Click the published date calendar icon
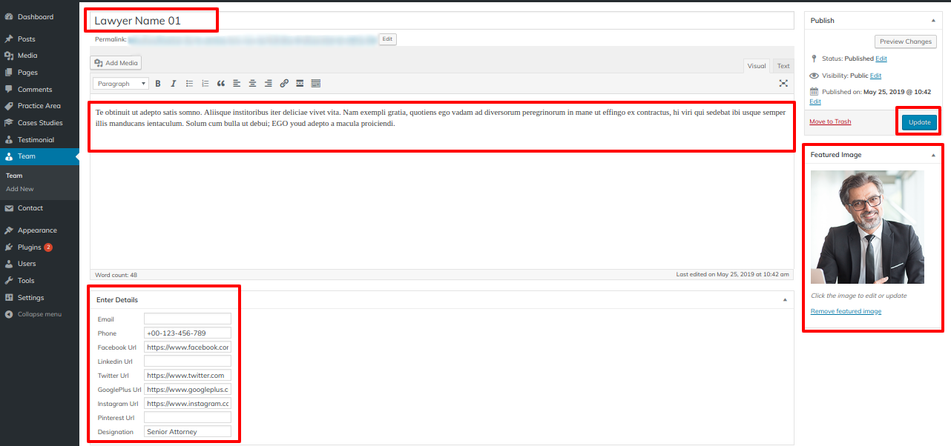951x446 pixels. 815,93
